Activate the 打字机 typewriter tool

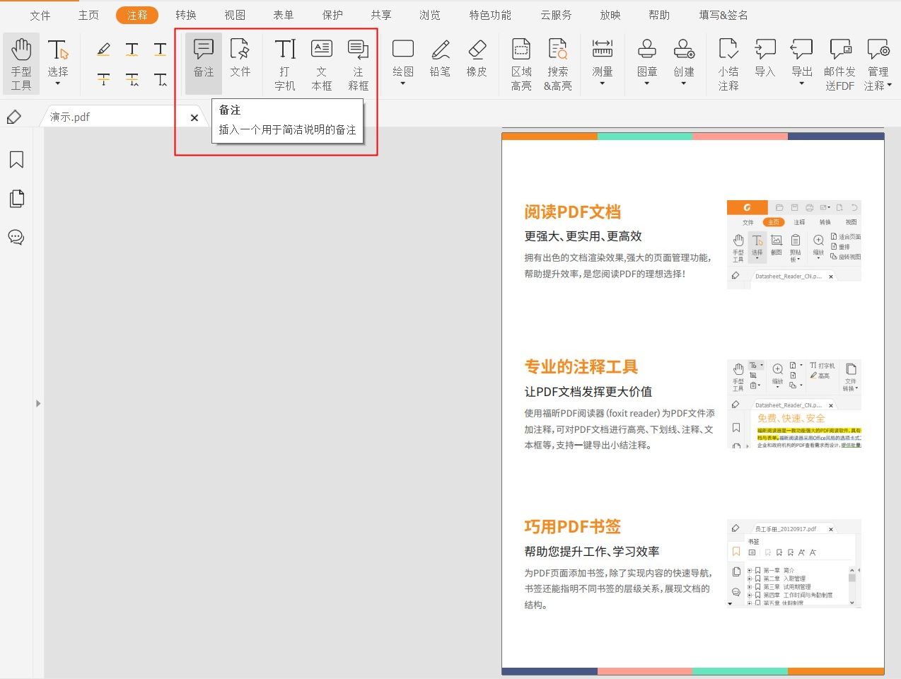(x=284, y=63)
